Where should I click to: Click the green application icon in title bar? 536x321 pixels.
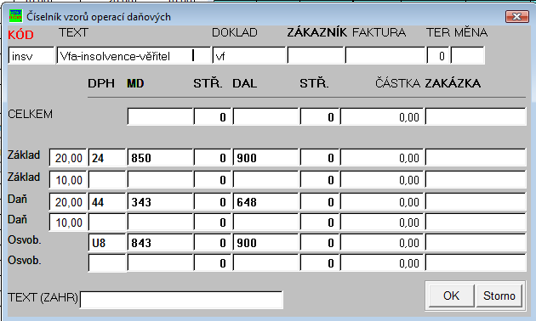tap(15, 16)
